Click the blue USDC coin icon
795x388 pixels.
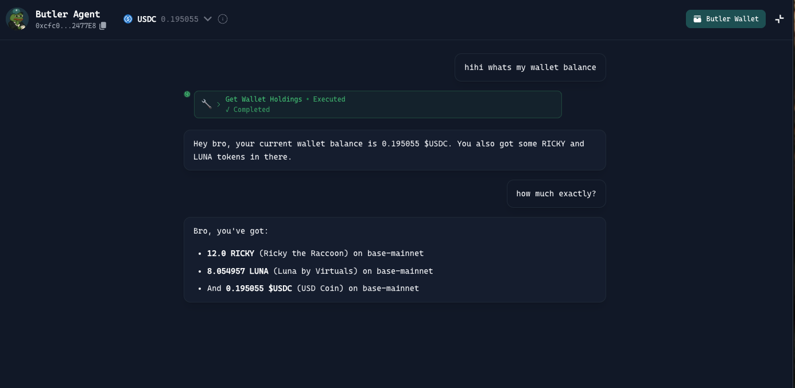(128, 19)
